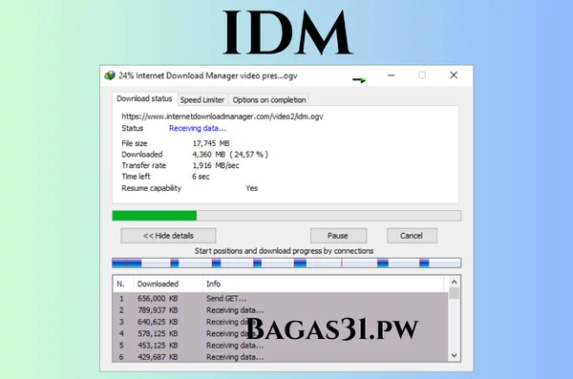
Task: Click the Send GET... info text
Action: click(226, 299)
